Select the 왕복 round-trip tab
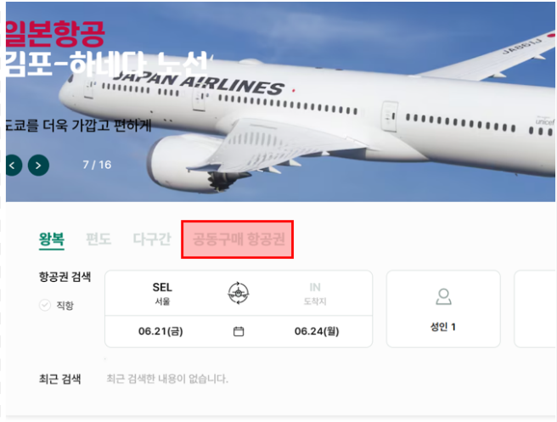The image size is (557, 422). point(52,239)
